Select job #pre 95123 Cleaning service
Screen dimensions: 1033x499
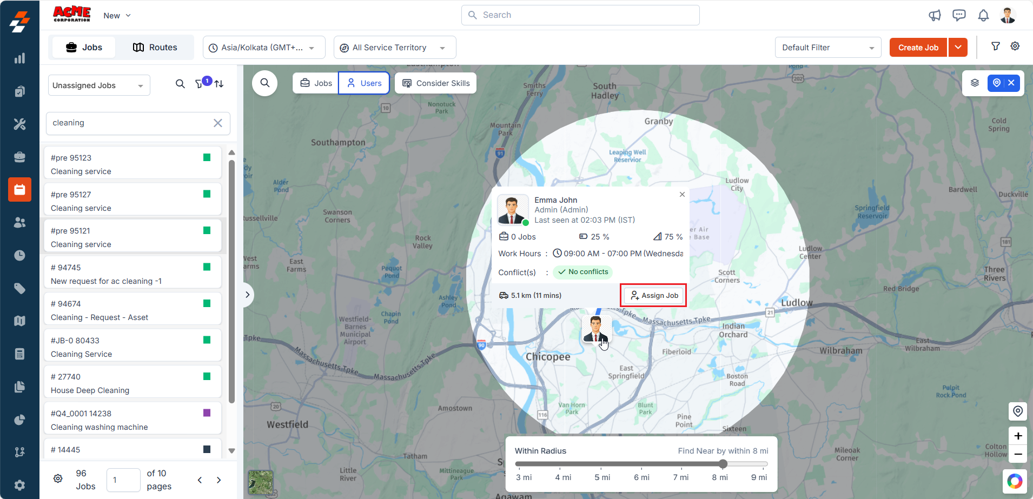pyautogui.click(x=133, y=162)
